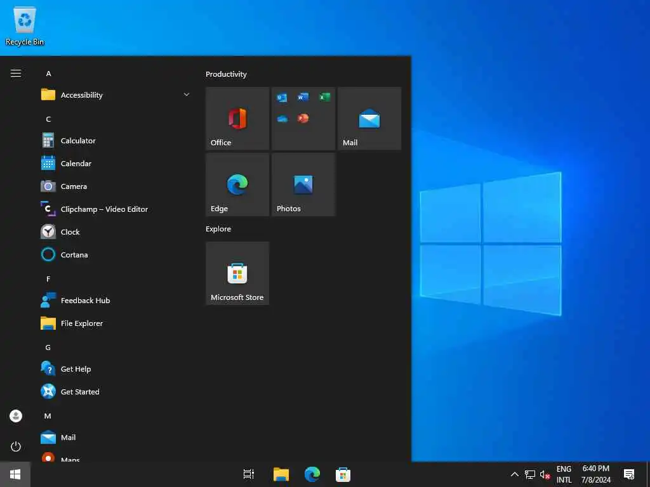This screenshot has width=650, height=487.
Task: Jump to letter A section header
Action: tap(48, 74)
